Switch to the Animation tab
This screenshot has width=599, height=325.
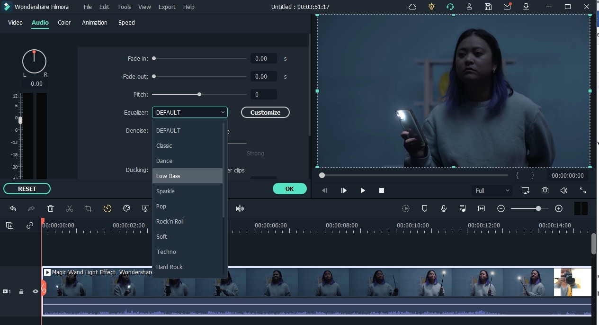coord(95,22)
